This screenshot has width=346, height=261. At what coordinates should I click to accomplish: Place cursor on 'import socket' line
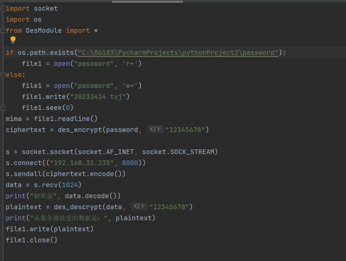(x=32, y=9)
